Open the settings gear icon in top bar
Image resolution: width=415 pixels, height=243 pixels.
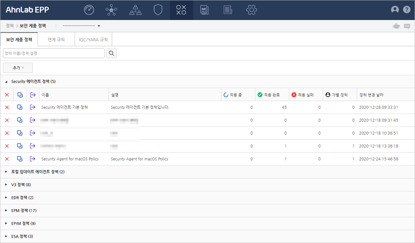[x=251, y=10]
